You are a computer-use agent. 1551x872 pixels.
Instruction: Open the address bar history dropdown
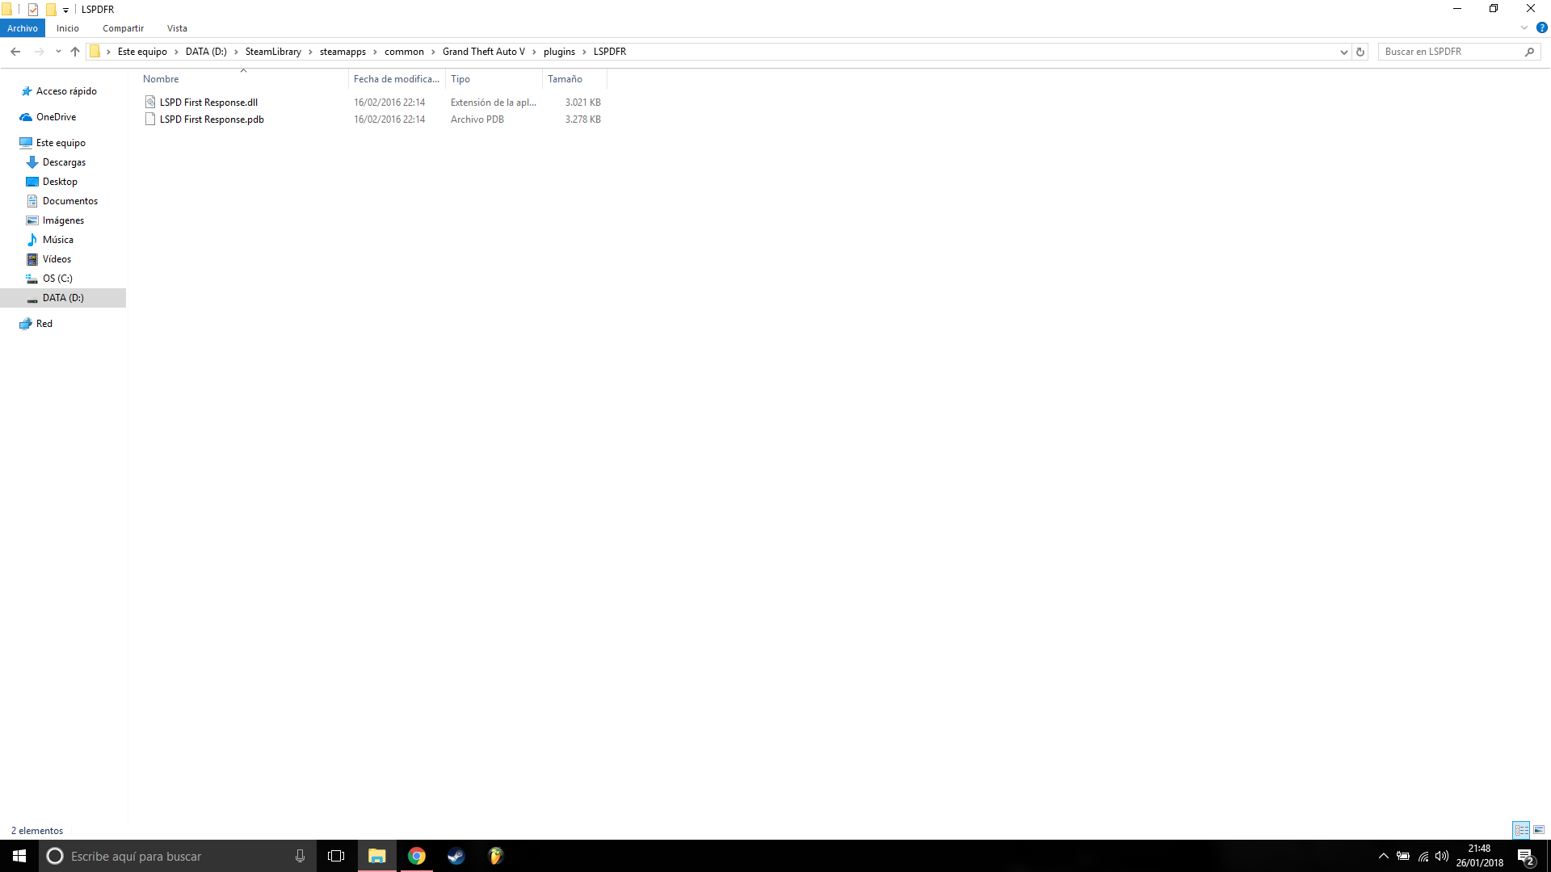pos(1343,52)
